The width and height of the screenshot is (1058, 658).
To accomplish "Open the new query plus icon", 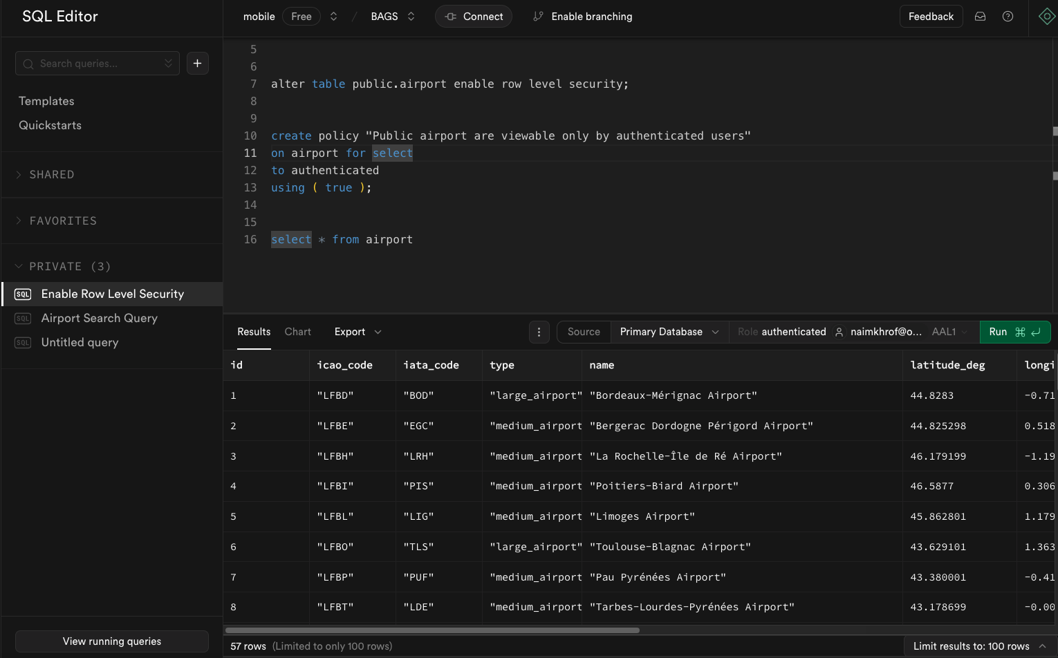I will click(x=197, y=63).
